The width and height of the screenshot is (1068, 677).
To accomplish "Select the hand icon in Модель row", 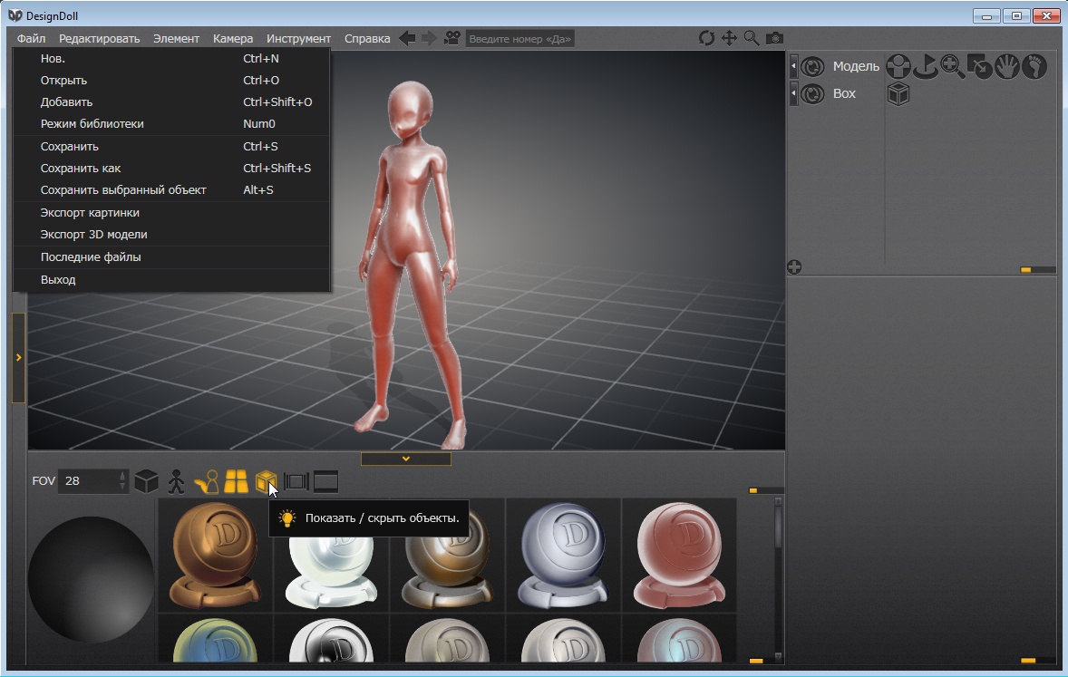I will (x=1007, y=66).
